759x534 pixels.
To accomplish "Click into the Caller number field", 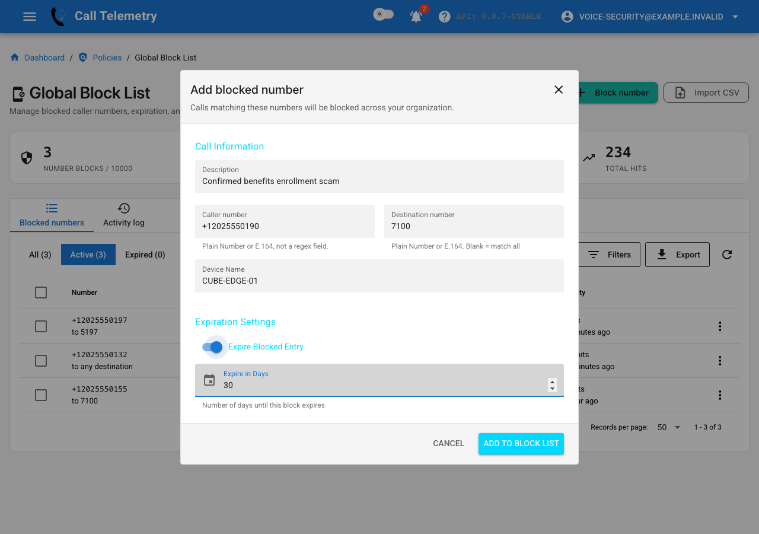I will pyautogui.click(x=285, y=221).
